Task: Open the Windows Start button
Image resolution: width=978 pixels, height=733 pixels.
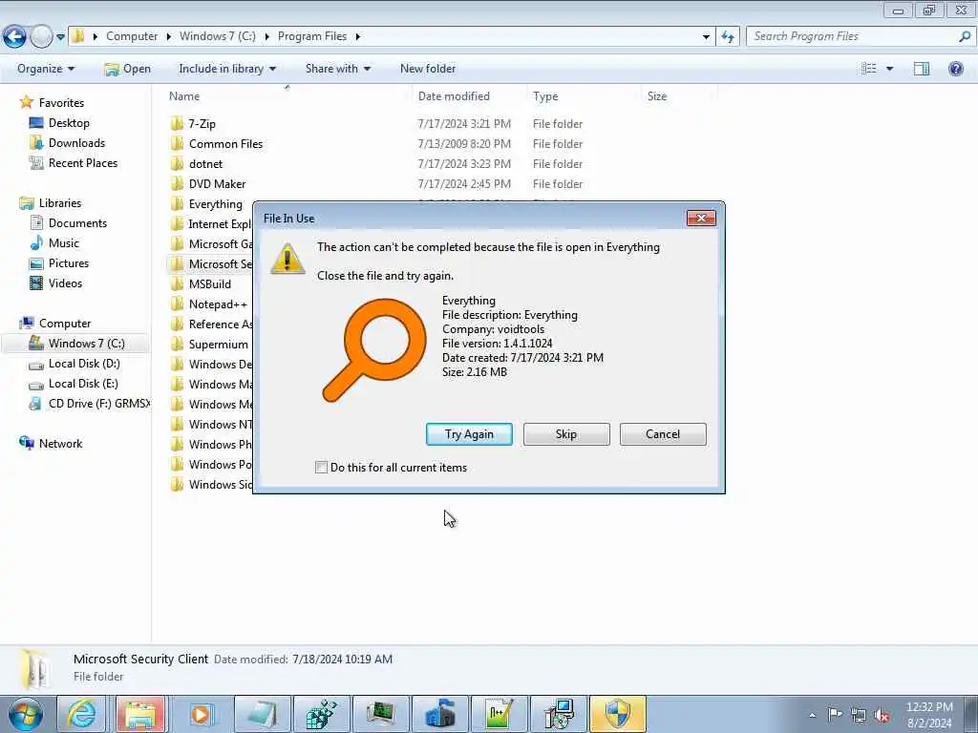Action: 26,714
